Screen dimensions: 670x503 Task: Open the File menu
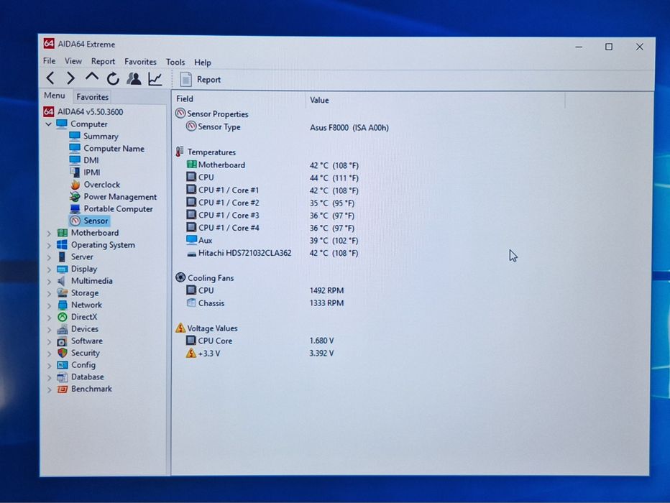50,61
